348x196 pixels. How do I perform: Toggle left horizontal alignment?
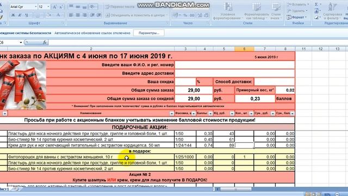point(71,15)
